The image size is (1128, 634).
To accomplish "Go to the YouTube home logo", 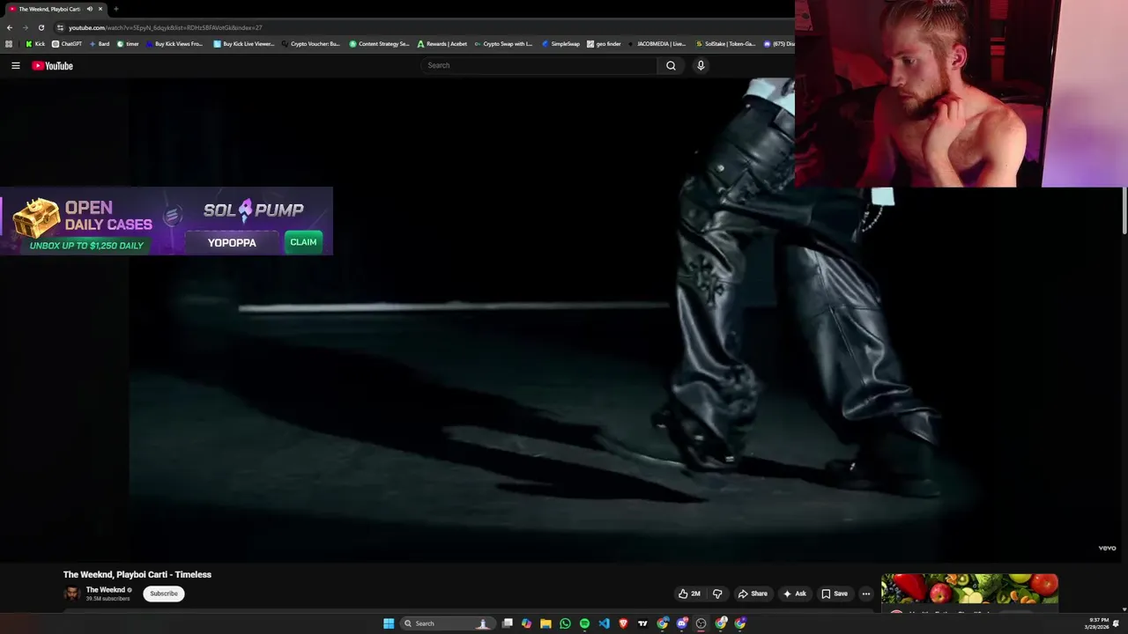I will [53, 66].
